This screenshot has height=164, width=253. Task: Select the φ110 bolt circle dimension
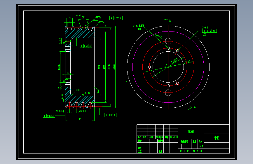tap(175, 61)
